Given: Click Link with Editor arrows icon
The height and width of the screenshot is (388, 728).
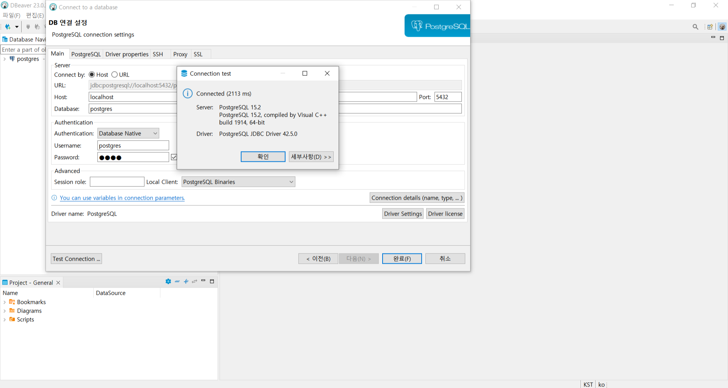Looking at the screenshot, I should click(195, 282).
